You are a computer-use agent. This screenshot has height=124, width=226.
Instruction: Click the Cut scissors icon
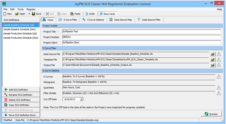pos(48,14)
